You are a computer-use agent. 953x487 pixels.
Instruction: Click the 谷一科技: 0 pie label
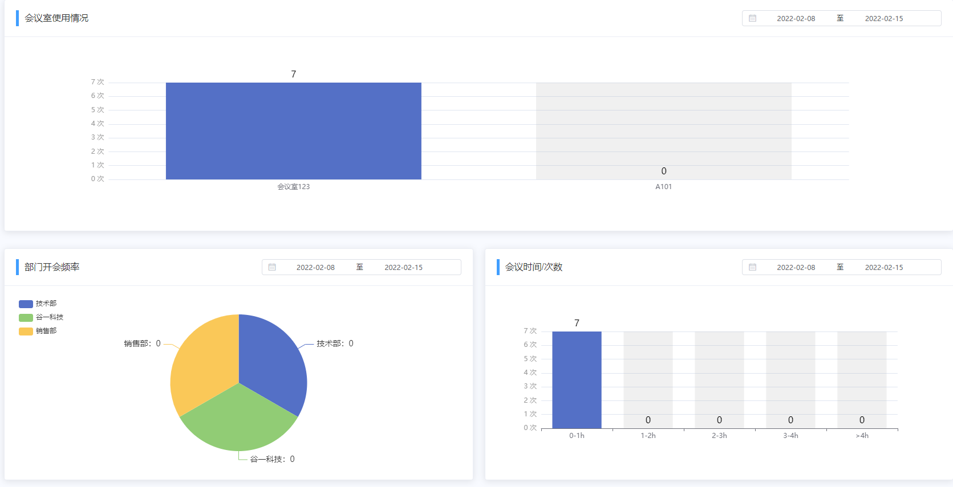click(x=273, y=459)
